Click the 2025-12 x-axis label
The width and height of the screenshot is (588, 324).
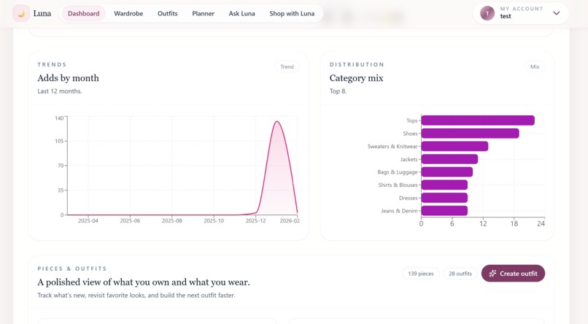point(256,221)
